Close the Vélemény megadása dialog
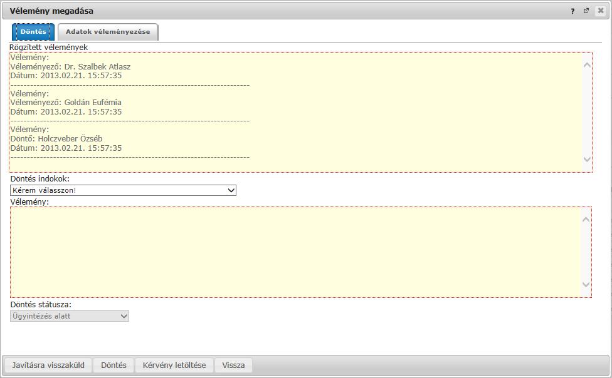 point(601,11)
